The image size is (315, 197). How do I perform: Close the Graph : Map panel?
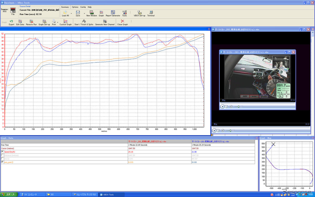[x=313, y=138]
